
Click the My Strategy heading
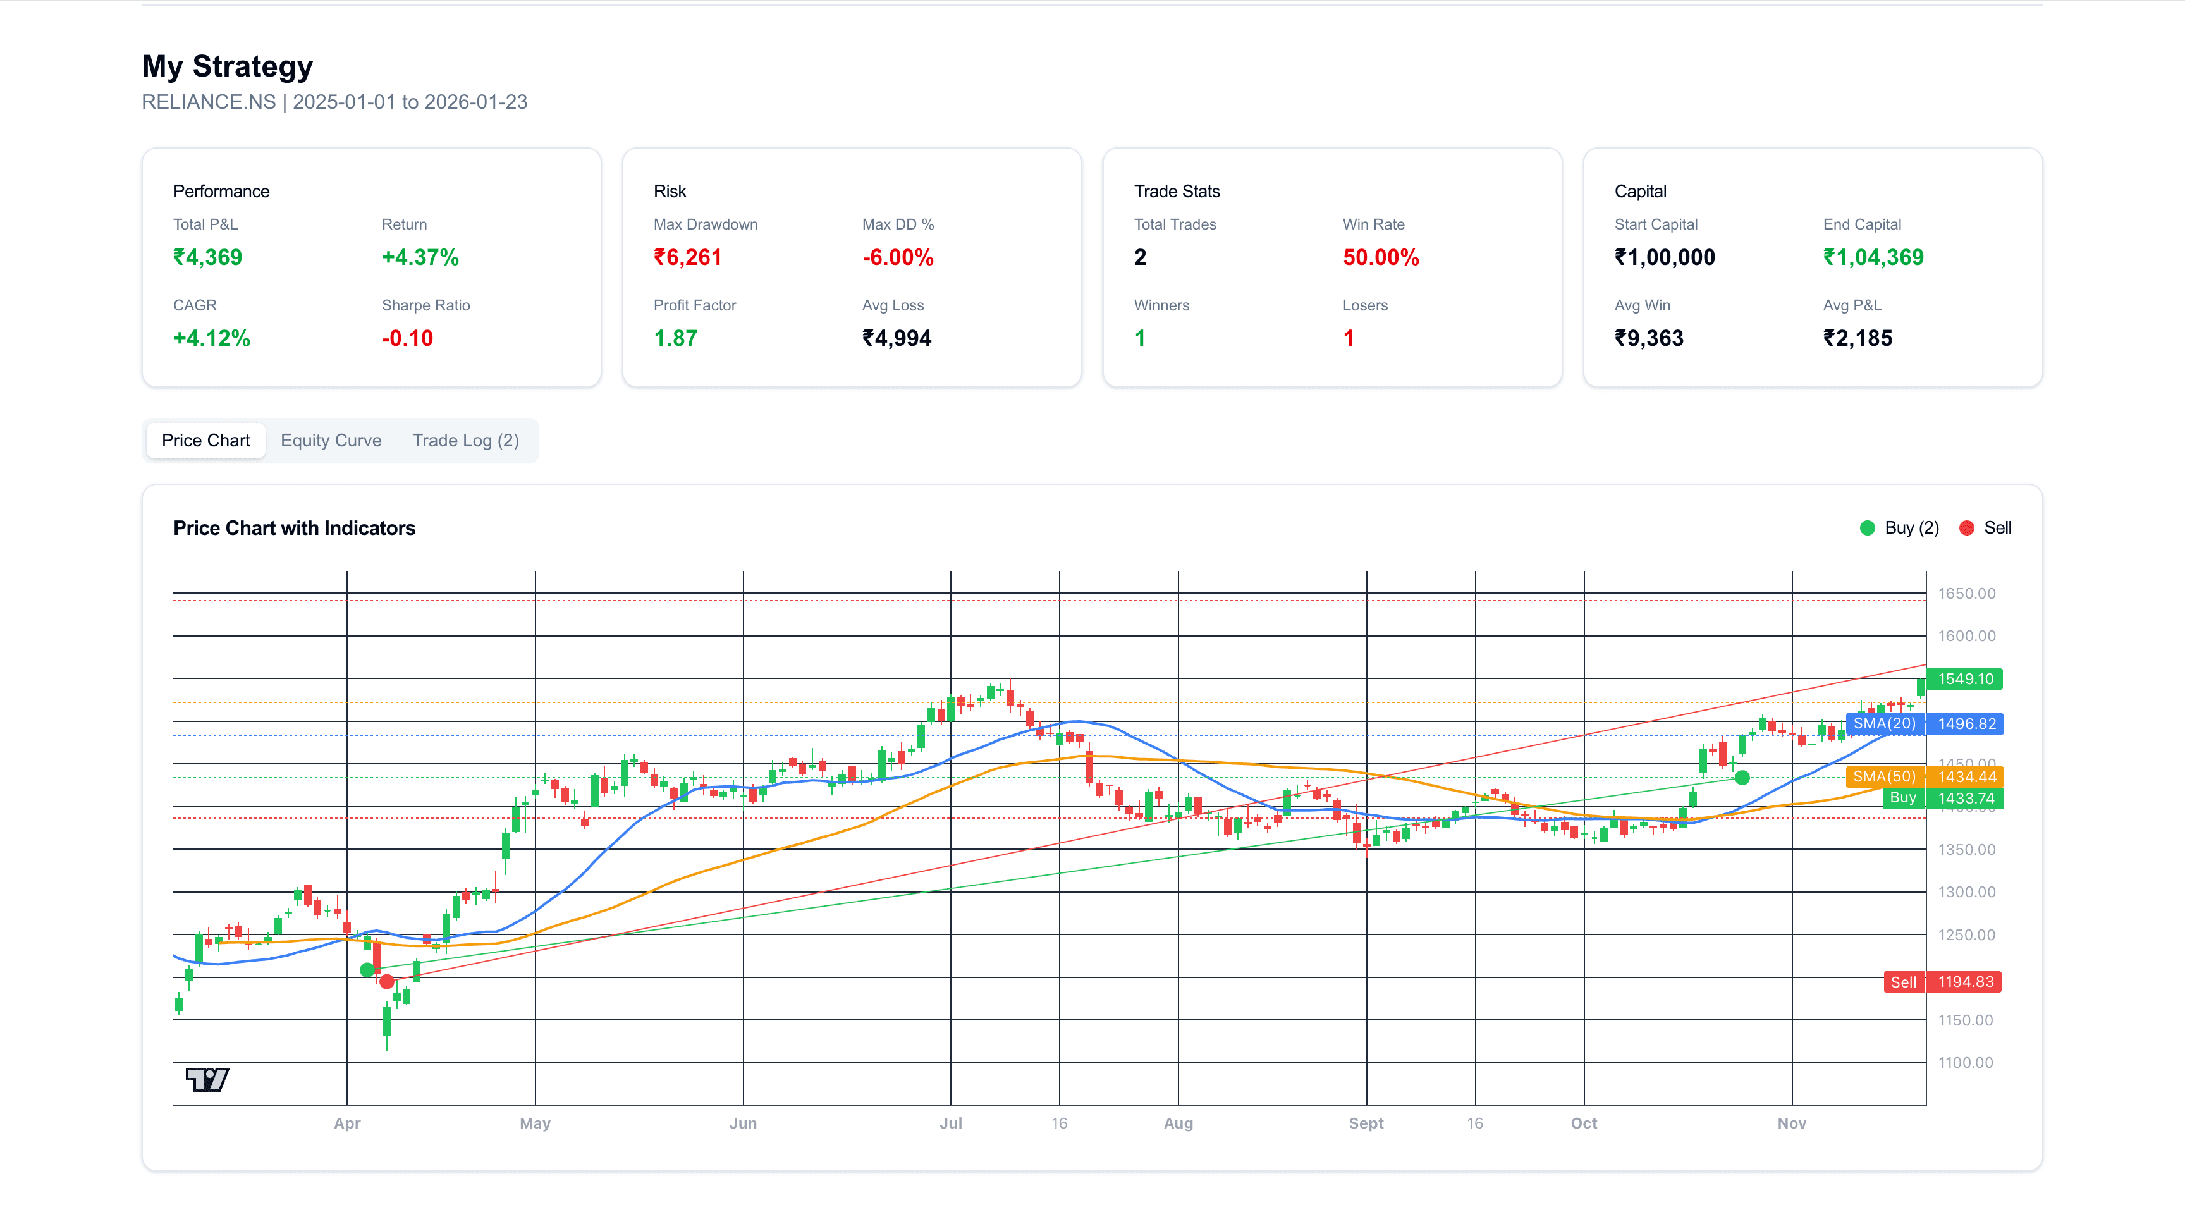click(x=228, y=65)
